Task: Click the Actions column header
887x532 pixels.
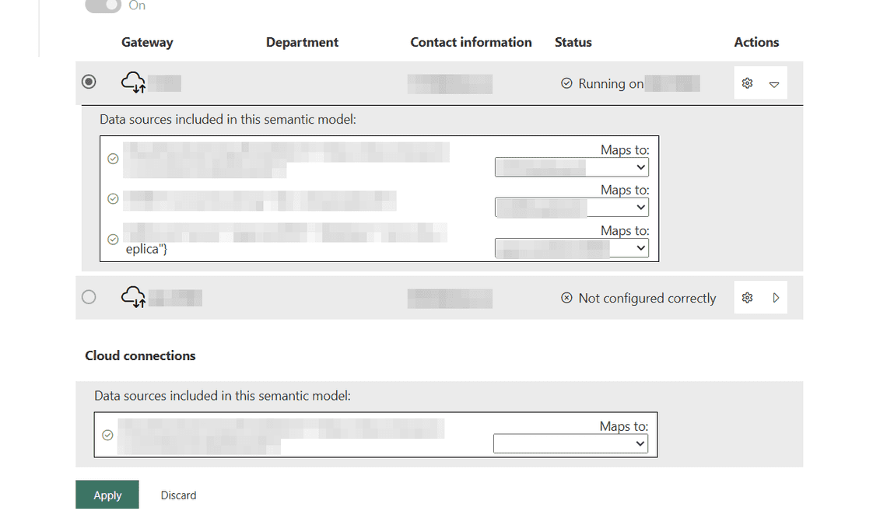Action: 756,43
